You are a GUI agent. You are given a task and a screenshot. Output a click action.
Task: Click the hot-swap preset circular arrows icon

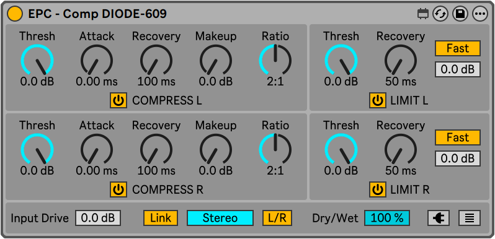(440, 14)
